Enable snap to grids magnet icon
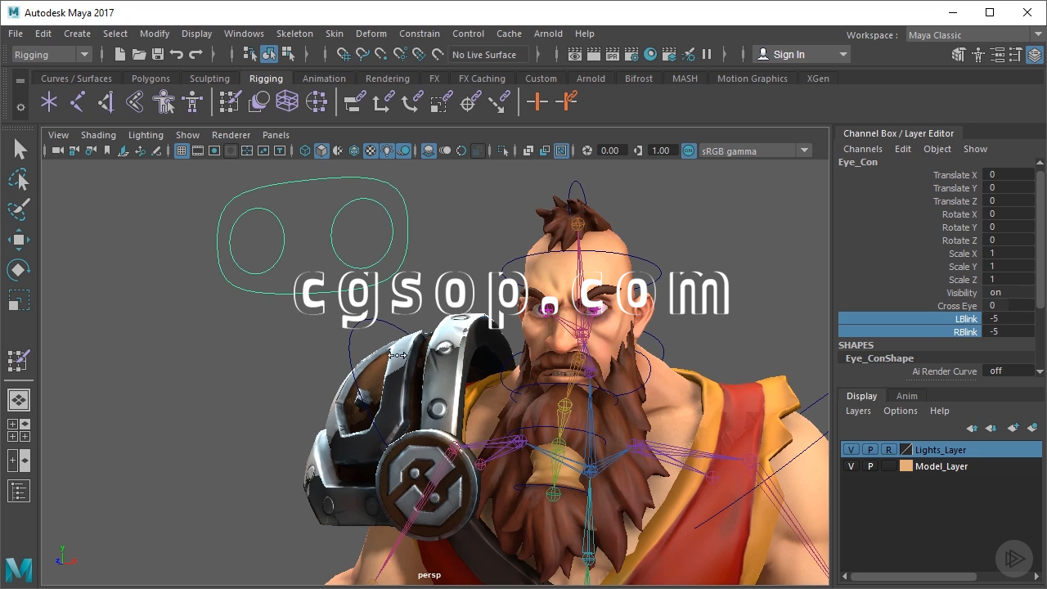 click(x=344, y=55)
